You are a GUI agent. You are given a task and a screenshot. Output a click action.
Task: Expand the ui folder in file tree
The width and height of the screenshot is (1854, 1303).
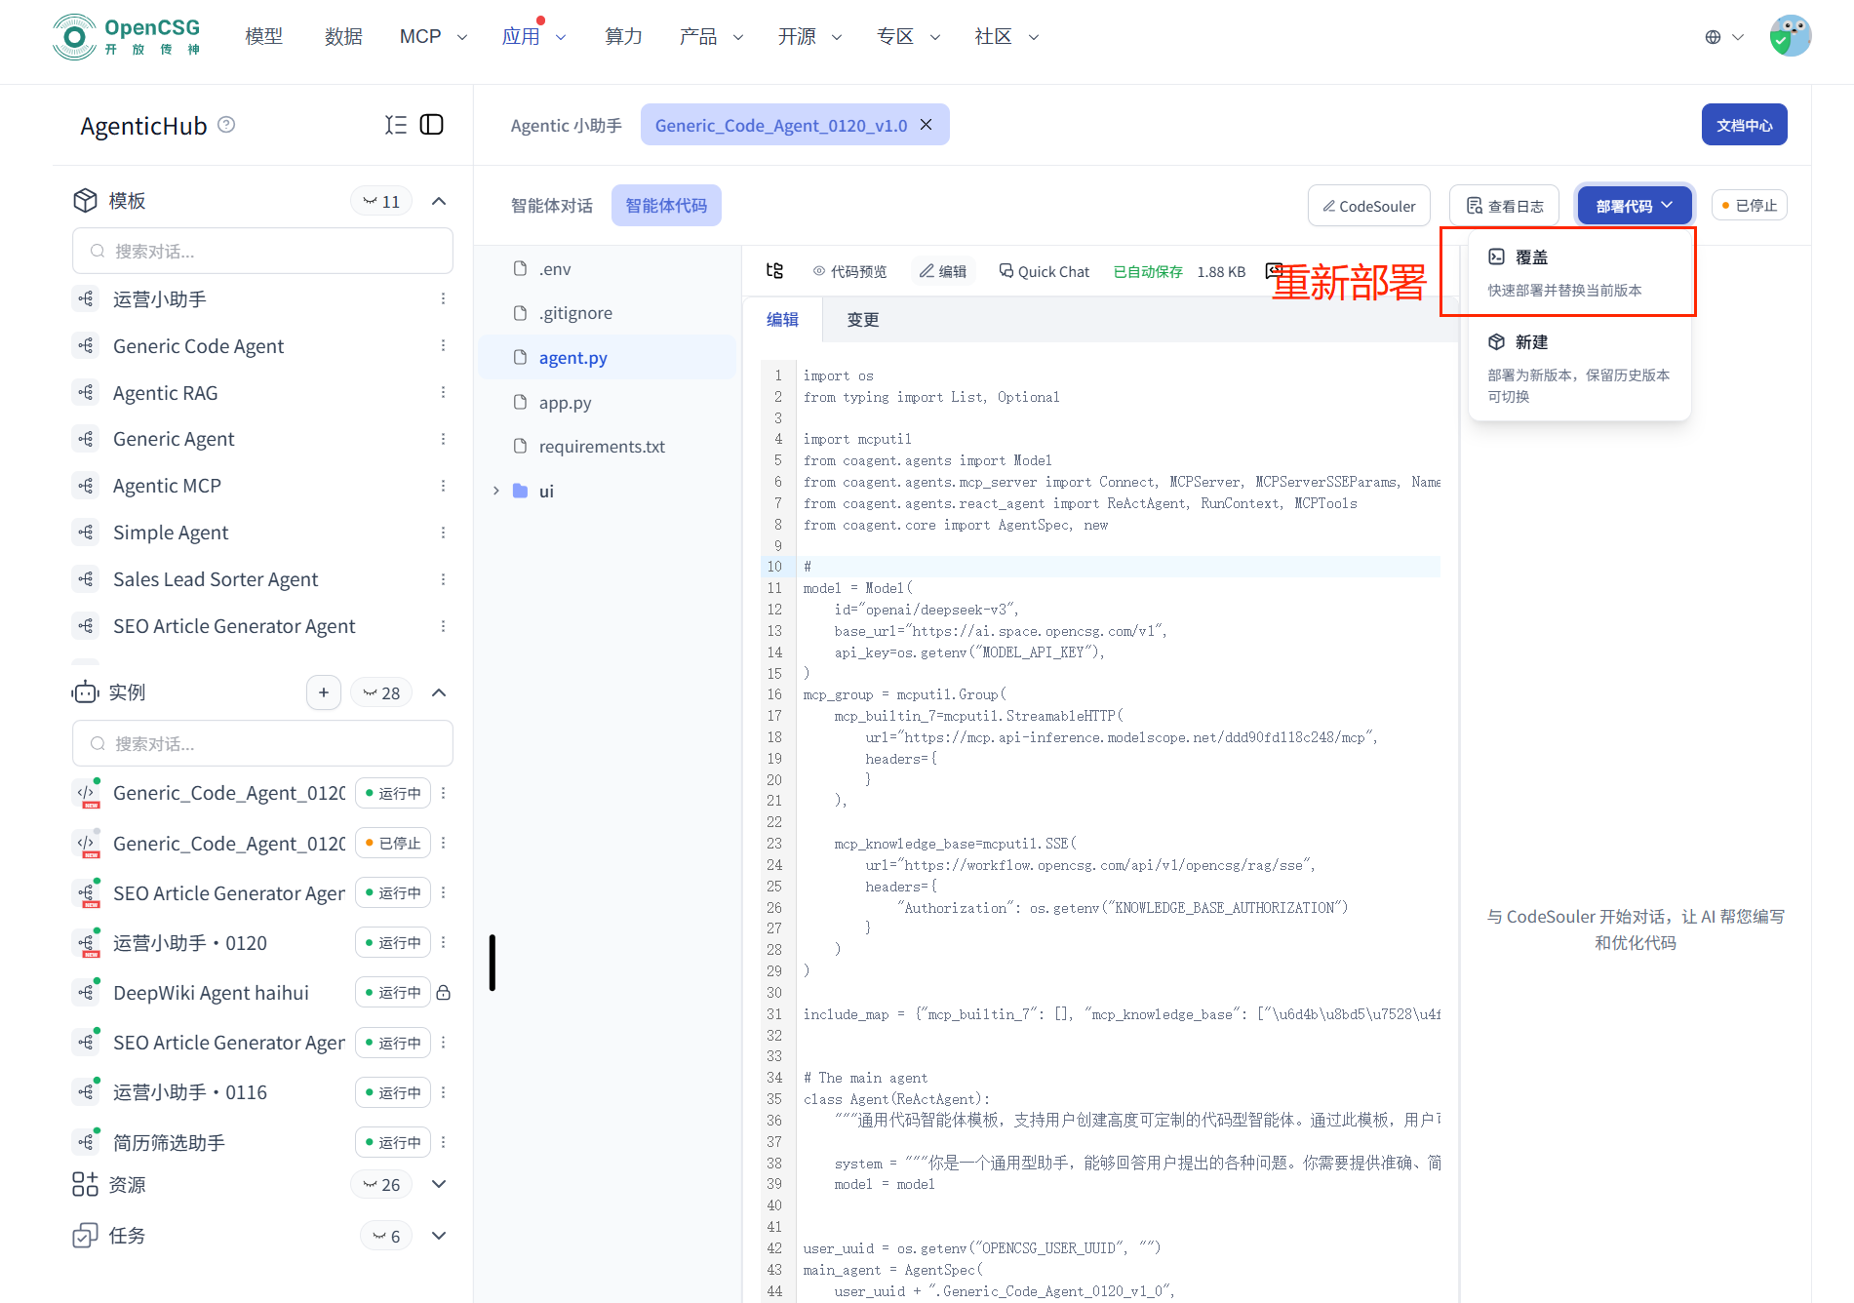[496, 491]
